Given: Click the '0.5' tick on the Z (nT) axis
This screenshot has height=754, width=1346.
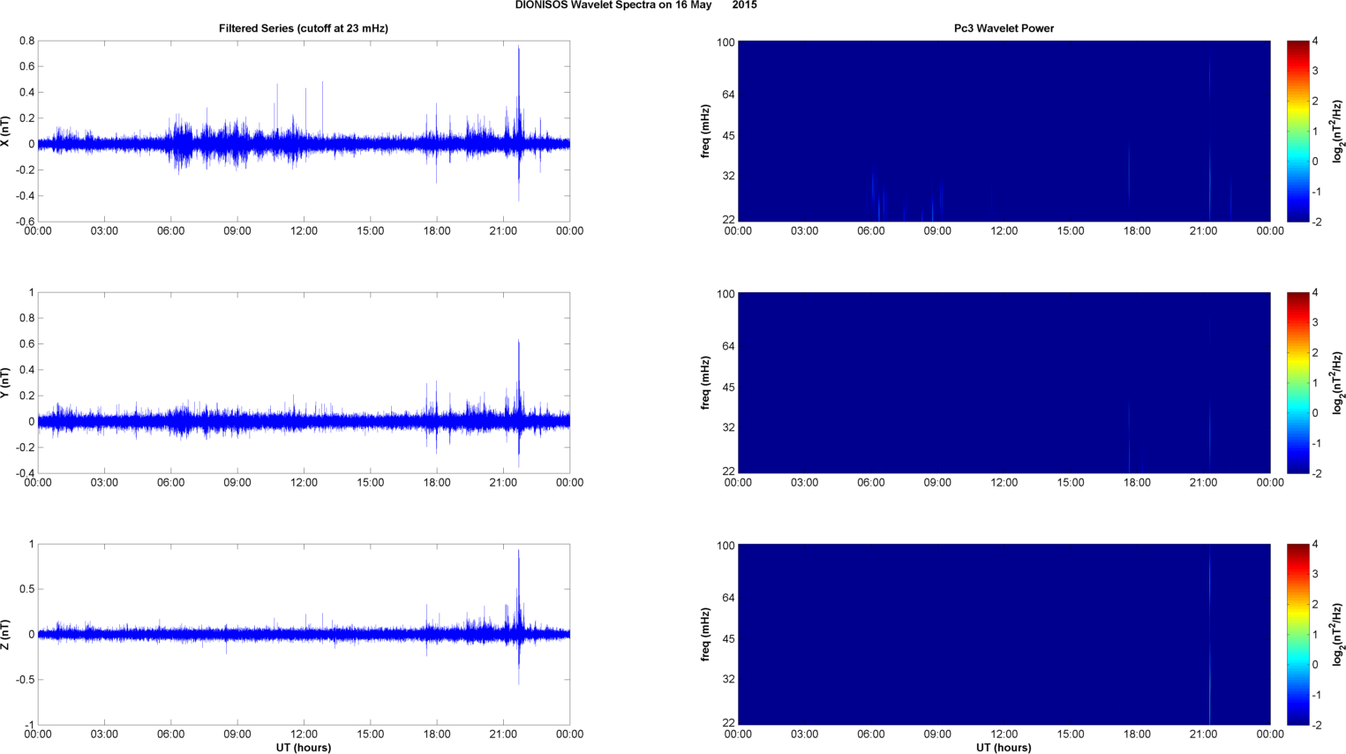Looking at the screenshot, I should coord(26,589).
